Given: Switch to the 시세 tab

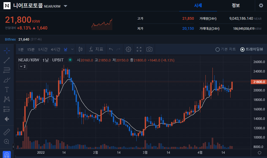Looking at the screenshot, I should (x=198, y=5).
